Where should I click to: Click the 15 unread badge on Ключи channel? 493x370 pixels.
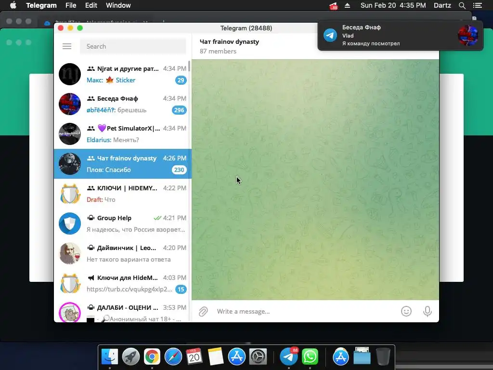[181, 290]
